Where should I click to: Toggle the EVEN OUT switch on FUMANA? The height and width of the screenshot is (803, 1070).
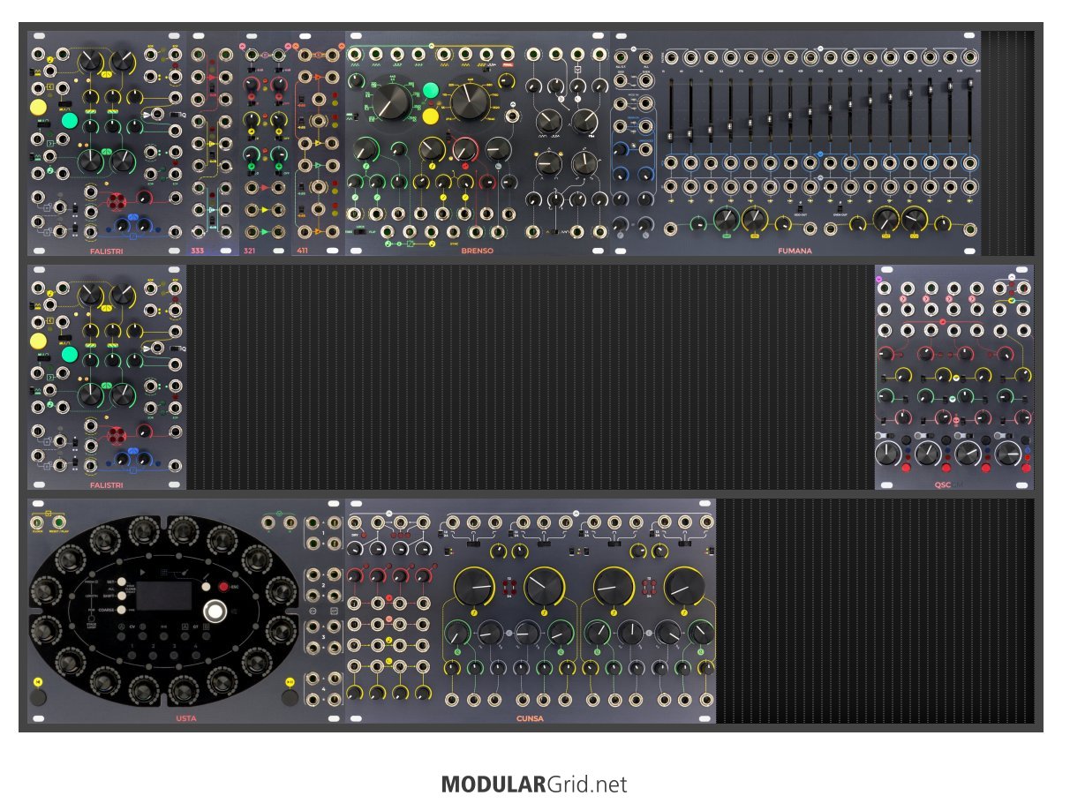pos(840,207)
